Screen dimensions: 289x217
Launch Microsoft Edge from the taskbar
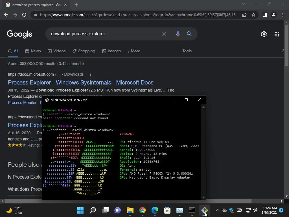pos(155,210)
